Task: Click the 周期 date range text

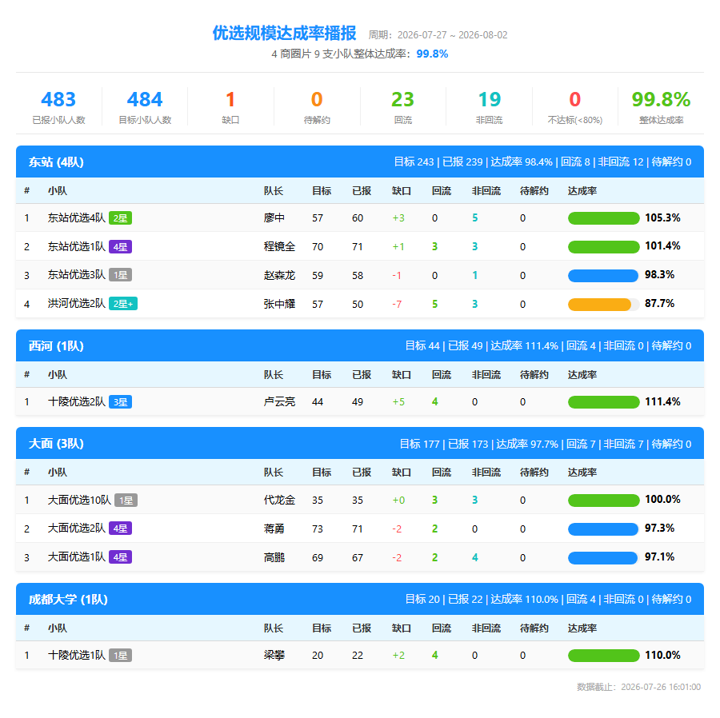Action: pyautogui.click(x=438, y=35)
